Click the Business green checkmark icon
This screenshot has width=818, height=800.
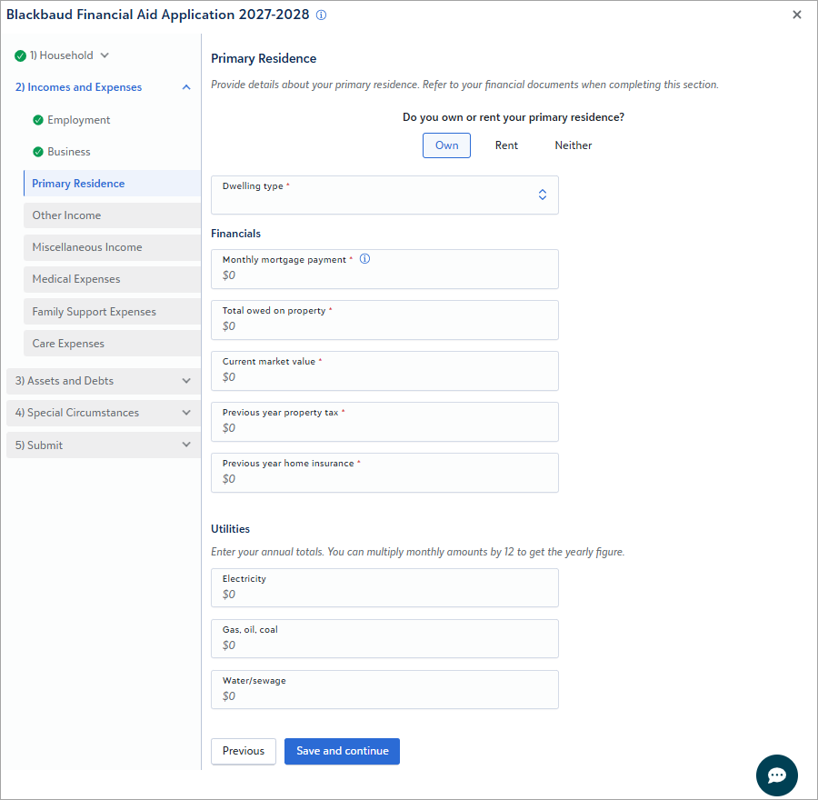pos(38,152)
